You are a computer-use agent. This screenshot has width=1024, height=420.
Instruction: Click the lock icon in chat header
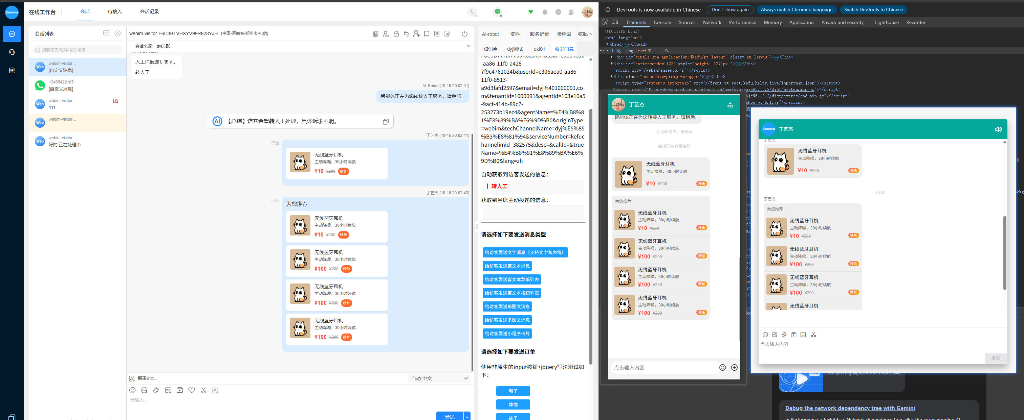tap(396, 34)
